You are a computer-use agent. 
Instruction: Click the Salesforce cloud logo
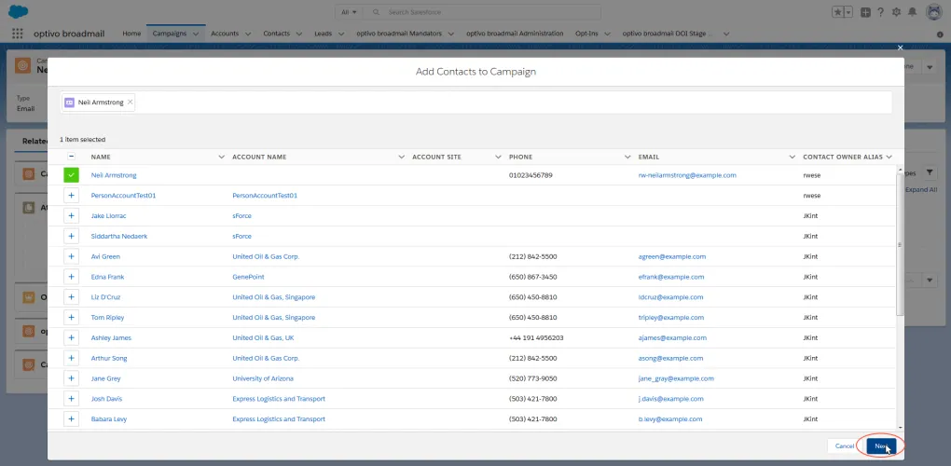tap(18, 11)
